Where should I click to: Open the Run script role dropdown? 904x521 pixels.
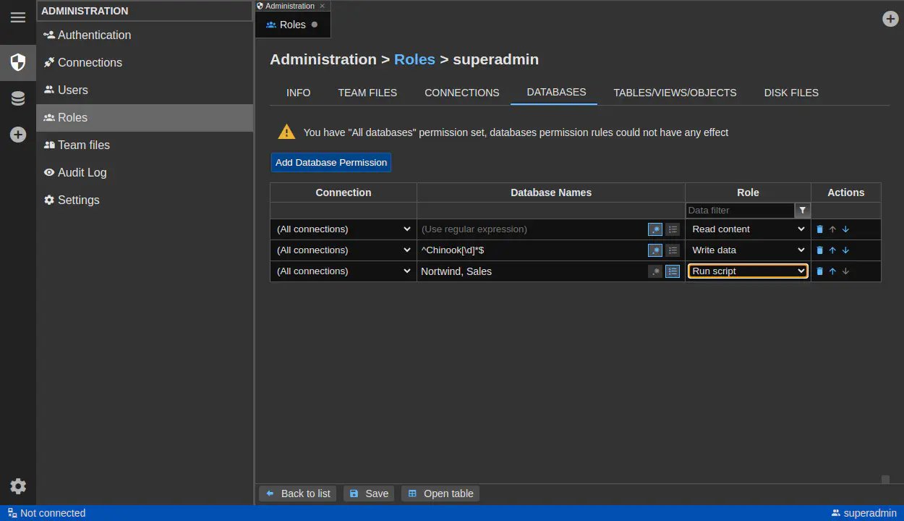point(748,271)
